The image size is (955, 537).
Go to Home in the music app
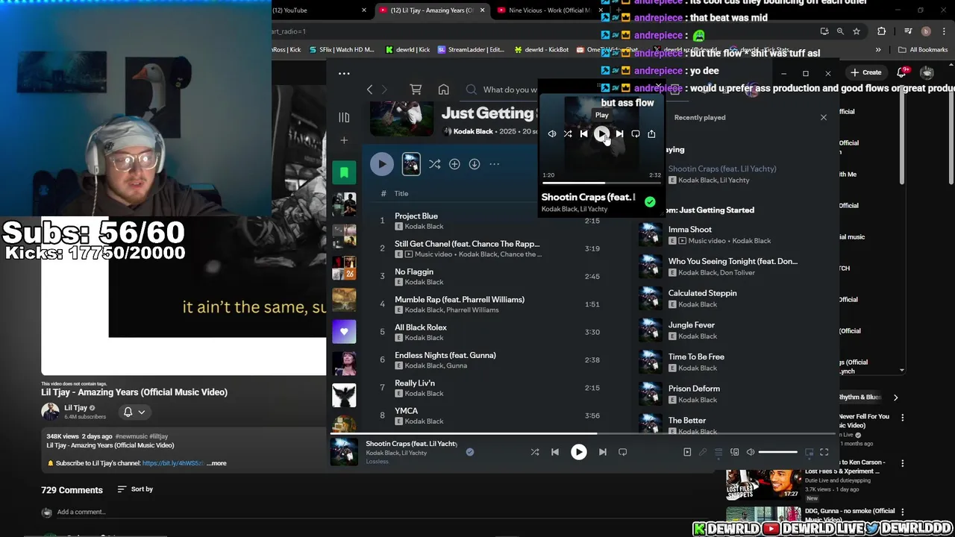443,89
